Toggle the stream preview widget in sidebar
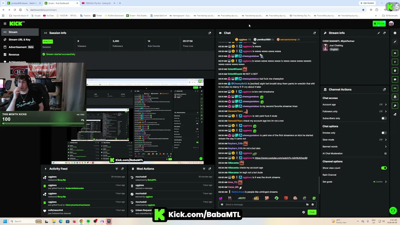This screenshot has height=225, width=400. pos(395,53)
